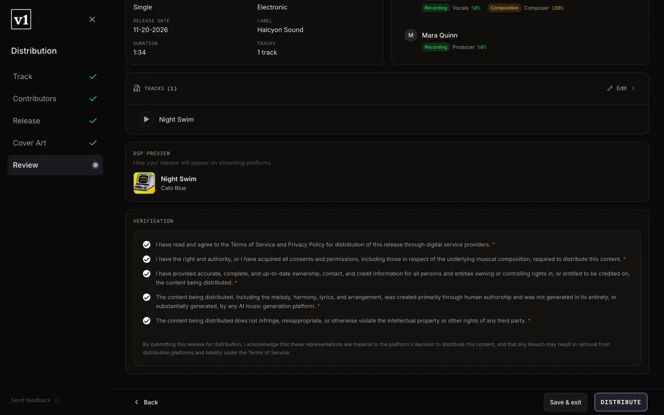
Task: Click the green check beside Release
Action: tap(93, 121)
